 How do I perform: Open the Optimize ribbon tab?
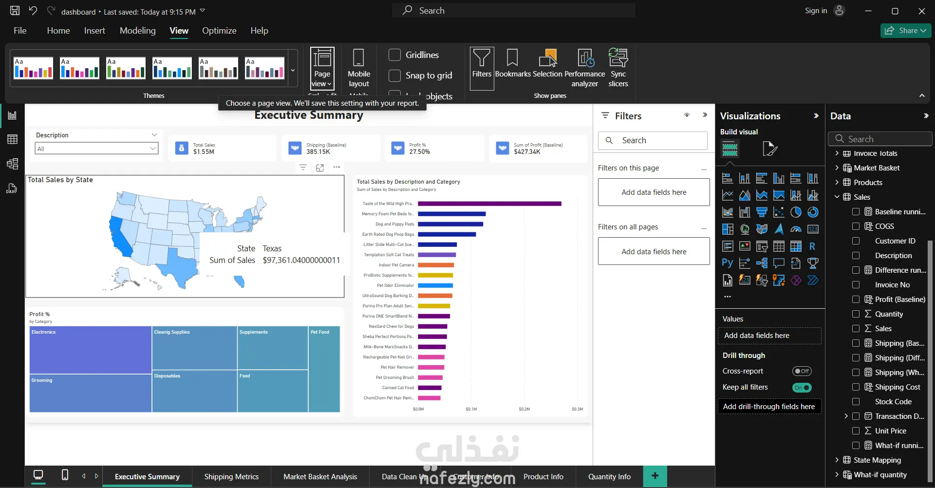(219, 31)
